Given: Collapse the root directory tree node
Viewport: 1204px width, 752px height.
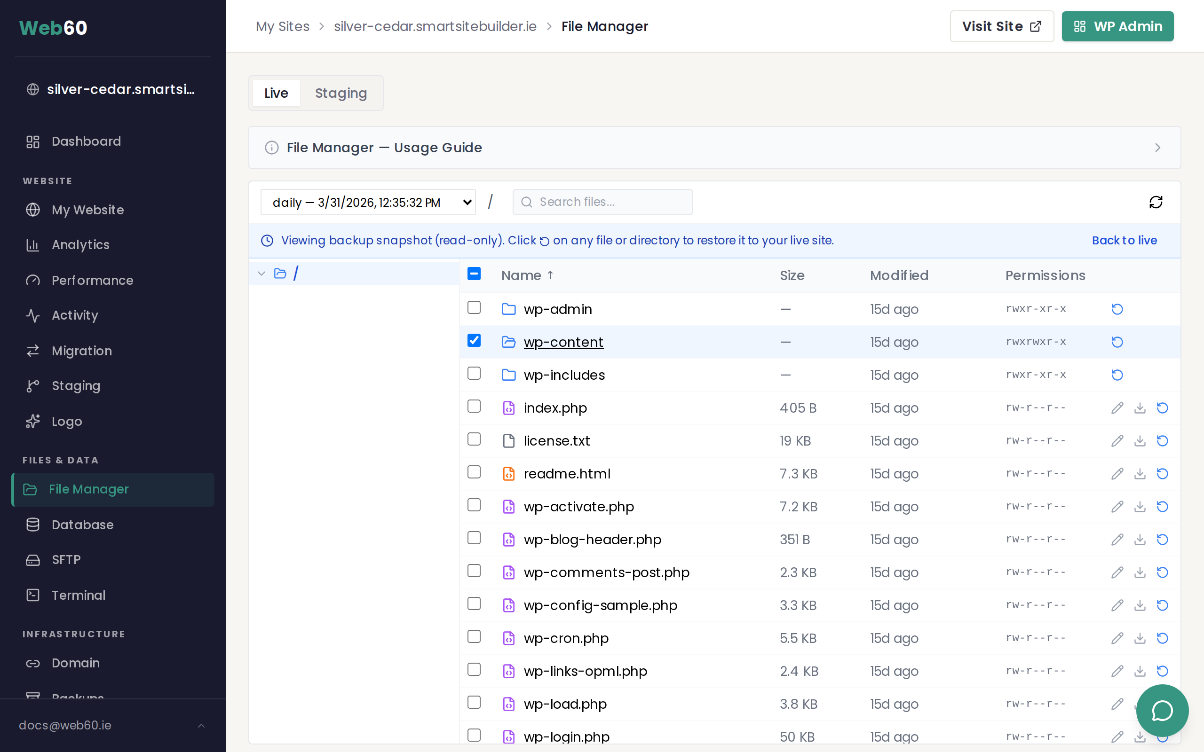Looking at the screenshot, I should (x=261, y=273).
